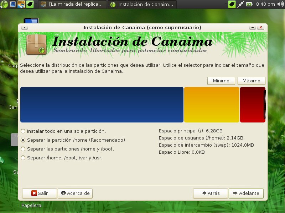
Task: Open the network connection tray icon
Action: click(x=240, y=4)
